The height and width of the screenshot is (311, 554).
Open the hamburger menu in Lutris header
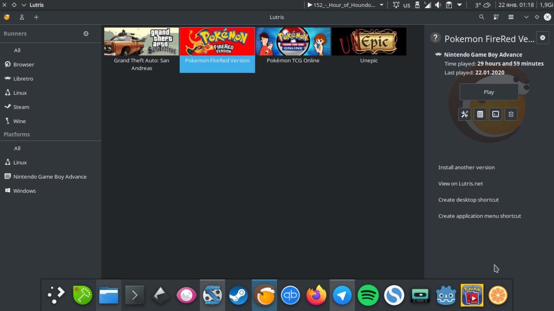coord(511,17)
